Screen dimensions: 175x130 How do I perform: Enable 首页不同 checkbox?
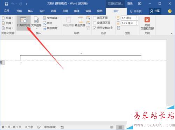click(x=95, y=18)
